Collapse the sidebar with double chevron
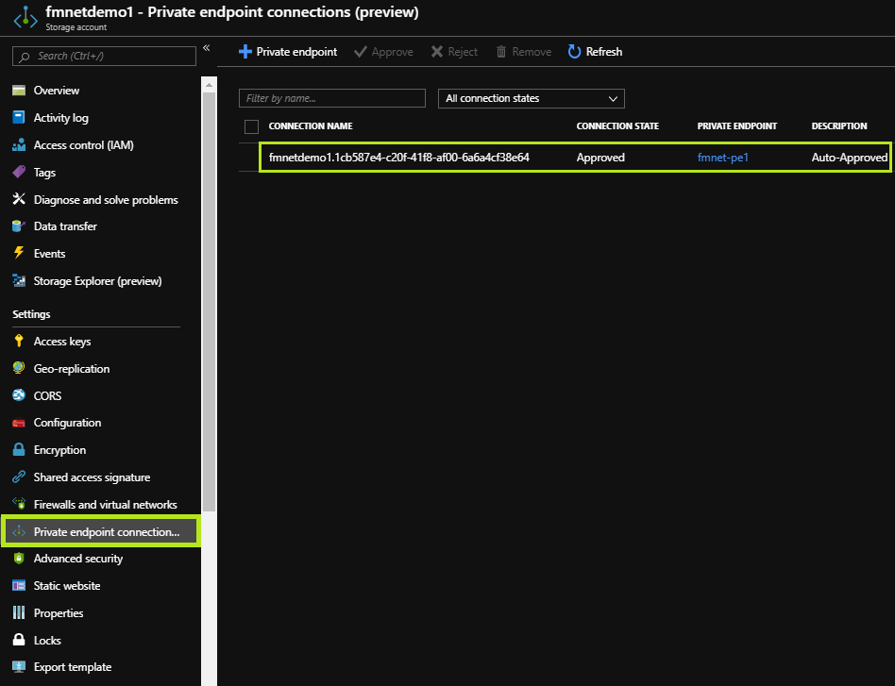This screenshot has width=895, height=686. click(207, 48)
